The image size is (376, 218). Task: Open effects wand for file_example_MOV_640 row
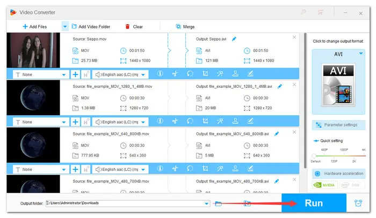coord(220,168)
